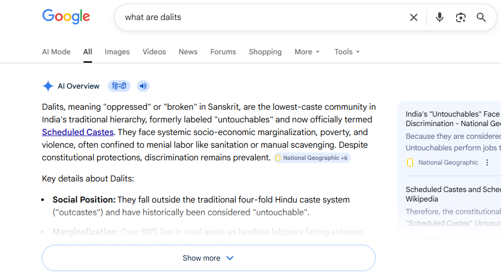Click the magnifying glass search button
The image size is (501, 278).
click(481, 17)
